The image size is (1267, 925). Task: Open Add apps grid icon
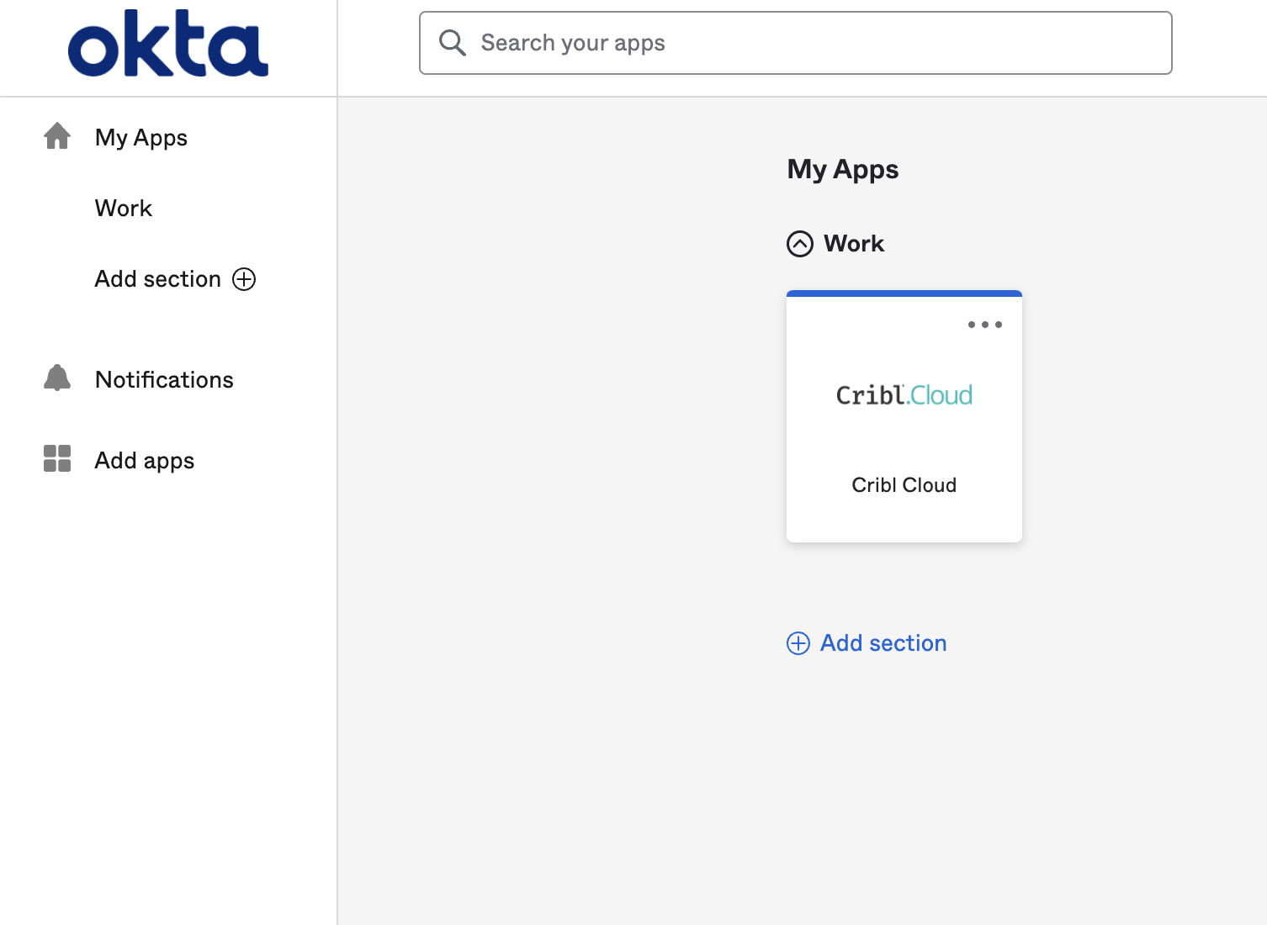click(56, 459)
